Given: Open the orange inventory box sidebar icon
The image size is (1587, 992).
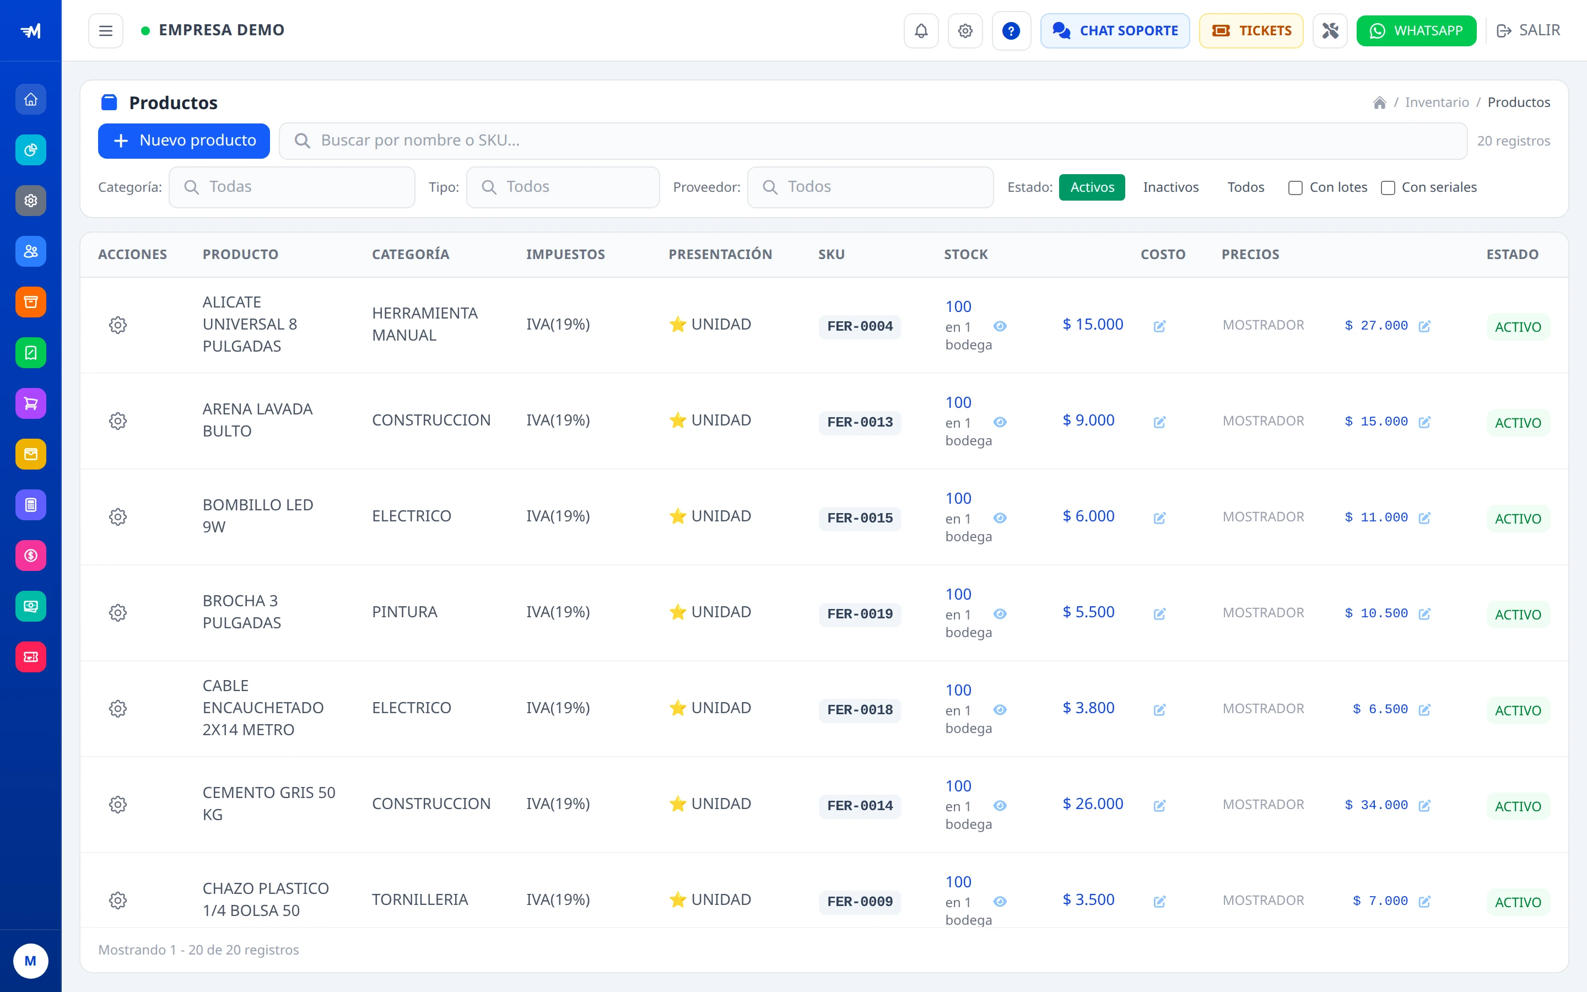Looking at the screenshot, I should coord(31,302).
